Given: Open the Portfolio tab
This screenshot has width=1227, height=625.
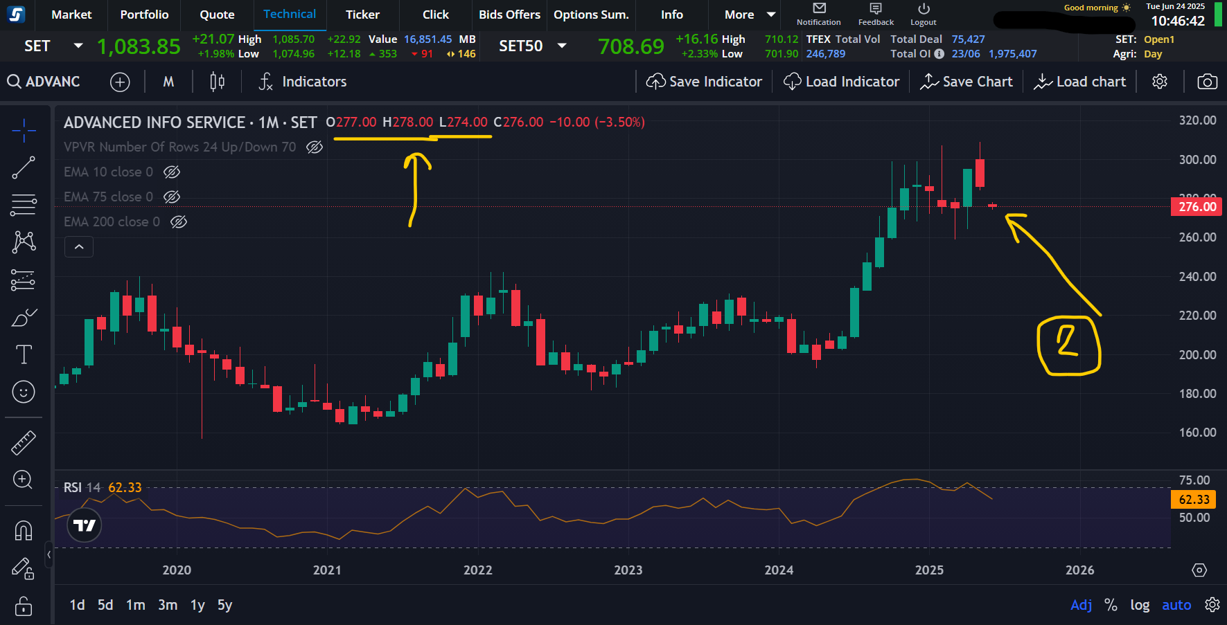Looking at the screenshot, I should [144, 15].
